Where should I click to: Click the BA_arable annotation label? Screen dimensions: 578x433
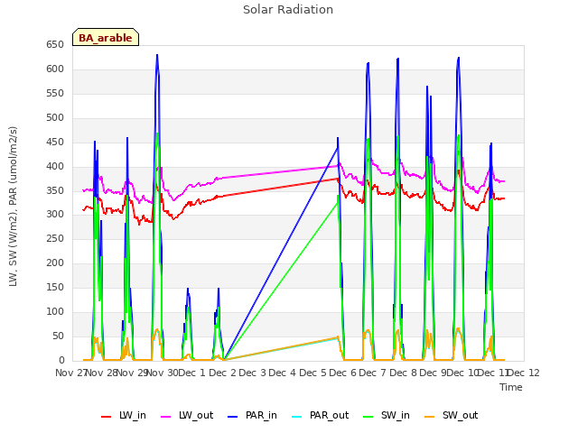(x=106, y=38)
